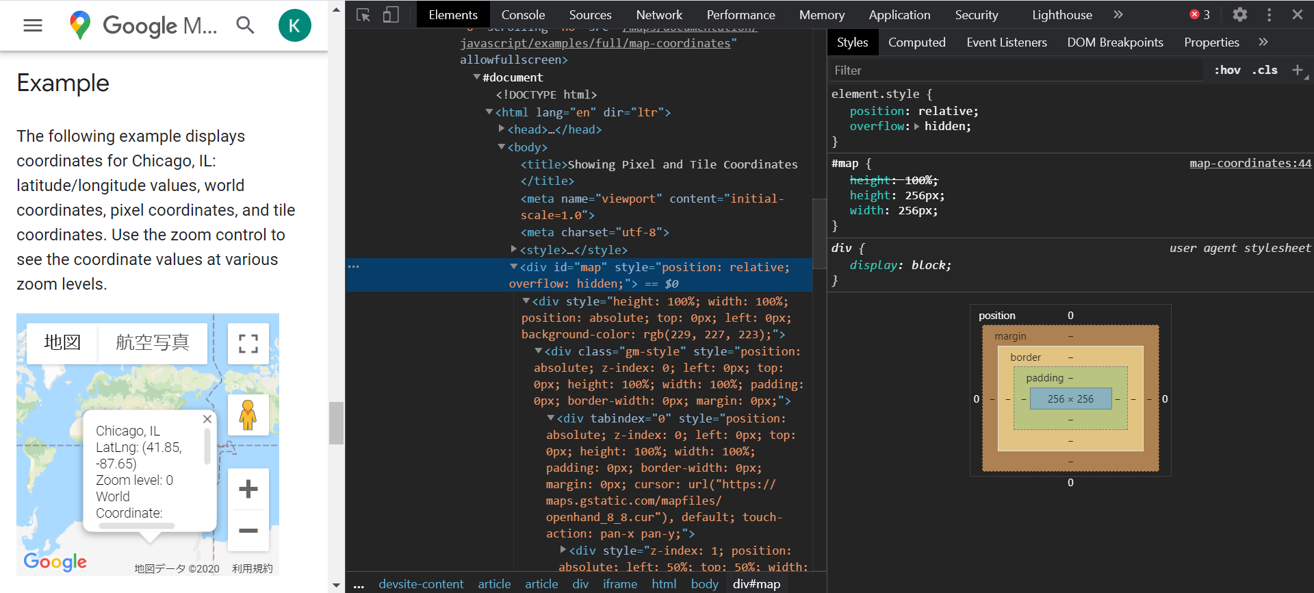1314x593 pixels.
Task: Open DevTools settings gear
Action: click(1240, 14)
